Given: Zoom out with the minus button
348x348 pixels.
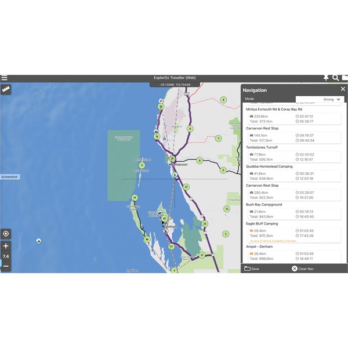Looking at the screenshot, I should [6, 266].
